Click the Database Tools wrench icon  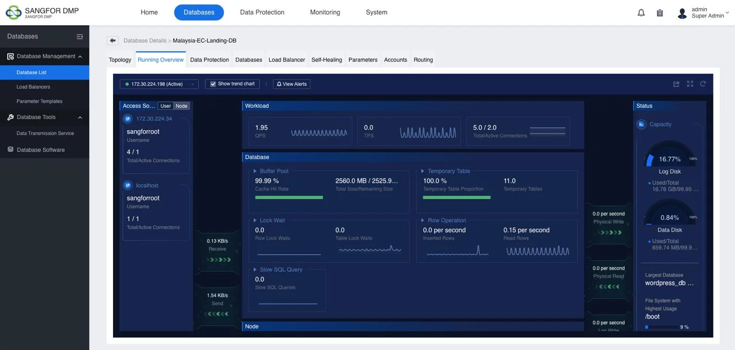coord(10,118)
